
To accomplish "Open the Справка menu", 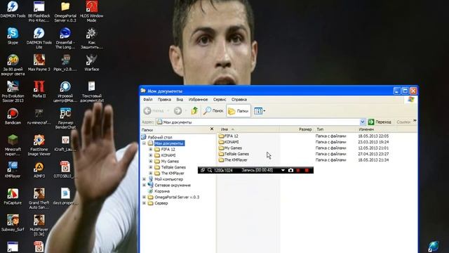I will click(239, 100).
